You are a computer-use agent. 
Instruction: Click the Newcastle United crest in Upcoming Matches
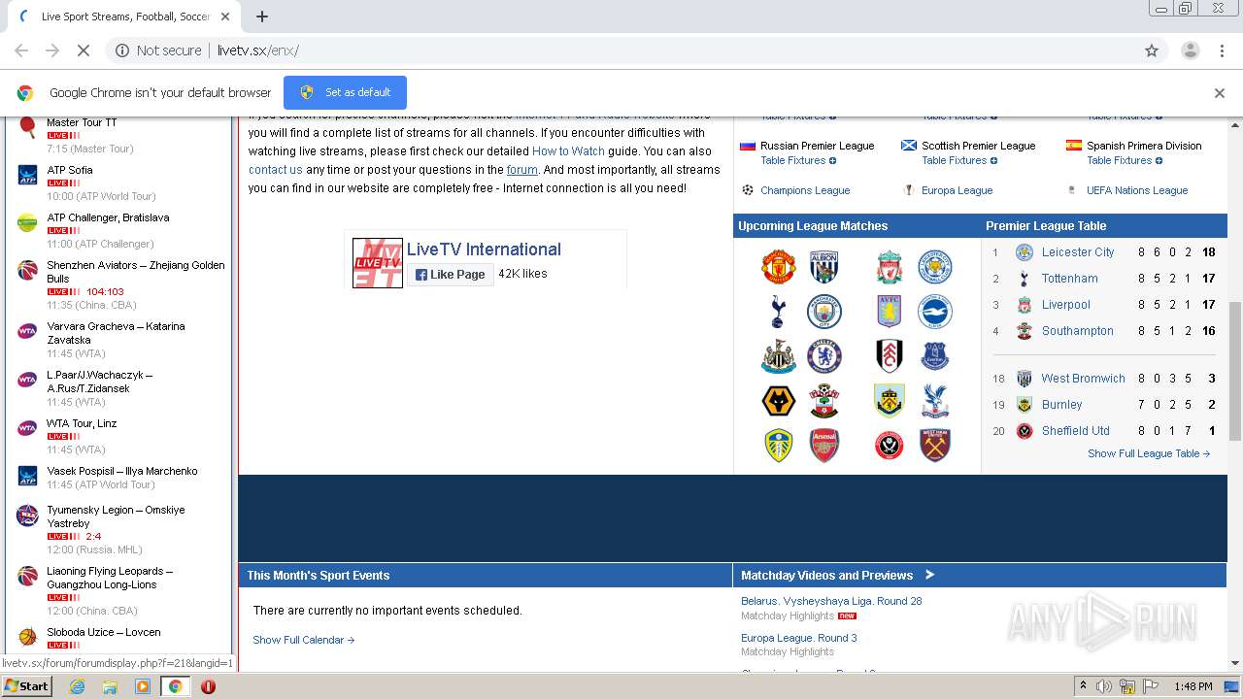(x=779, y=356)
